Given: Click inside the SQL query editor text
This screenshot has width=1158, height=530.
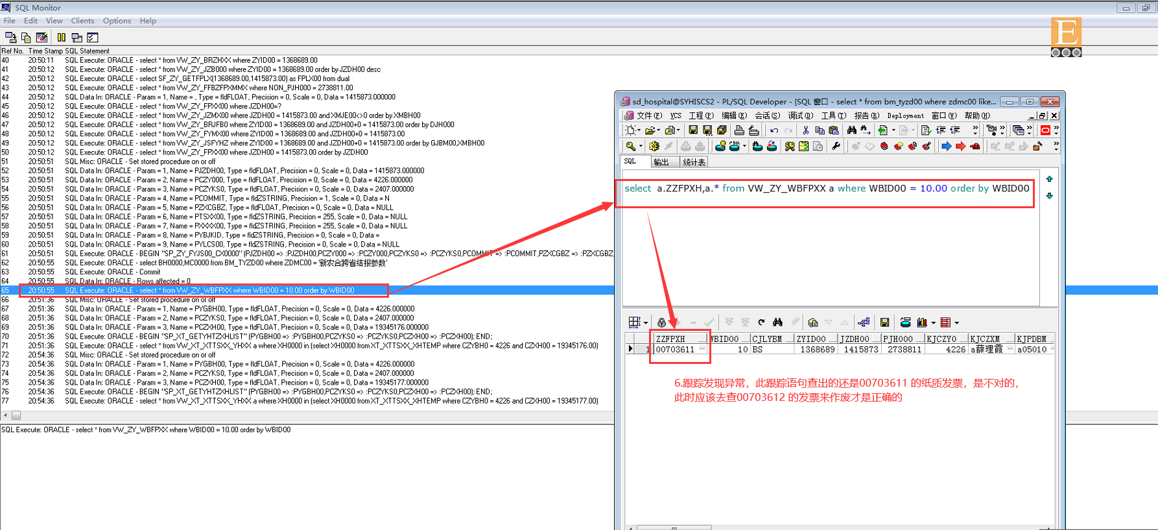Looking at the screenshot, I should pos(827,188).
